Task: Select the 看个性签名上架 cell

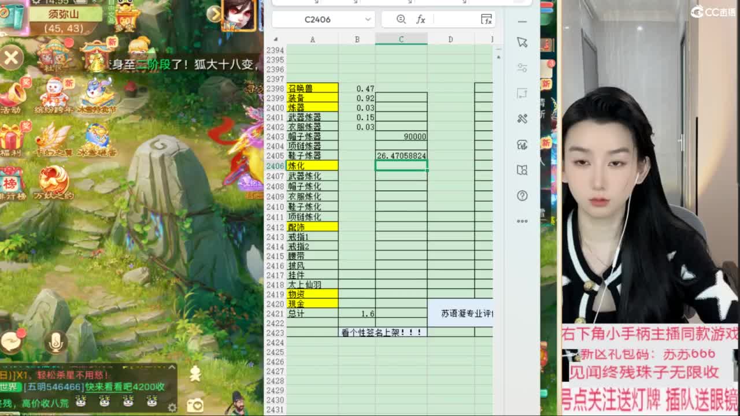Action: (383, 332)
